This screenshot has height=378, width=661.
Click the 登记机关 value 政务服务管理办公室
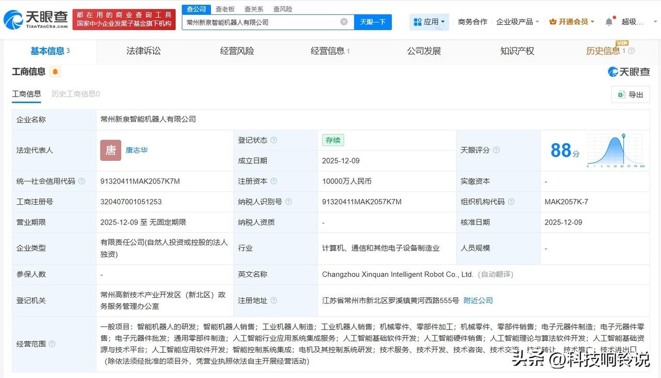coord(163,300)
